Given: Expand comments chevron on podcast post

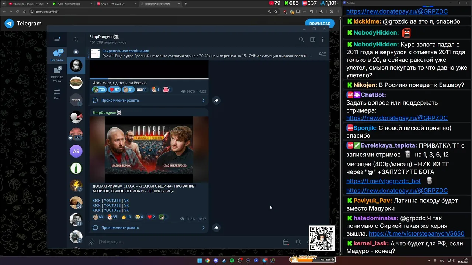Looking at the screenshot, I should click(203, 227).
